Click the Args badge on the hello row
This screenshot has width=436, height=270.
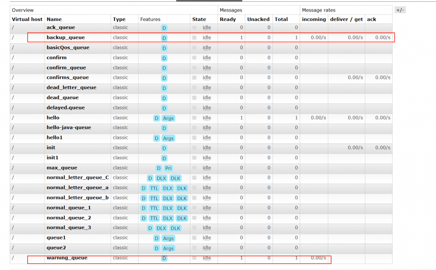click(168, 118)
